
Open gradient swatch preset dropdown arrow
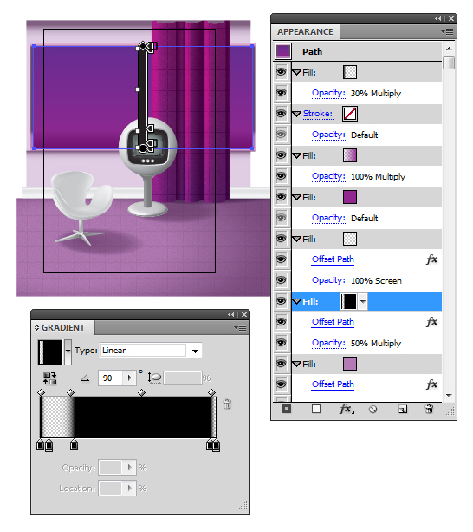tap(68, 351)
